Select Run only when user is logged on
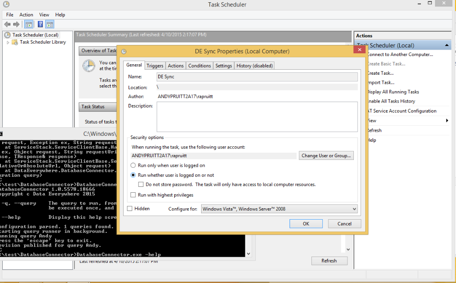This screenshot has height=283, width=456. [133, 165]
